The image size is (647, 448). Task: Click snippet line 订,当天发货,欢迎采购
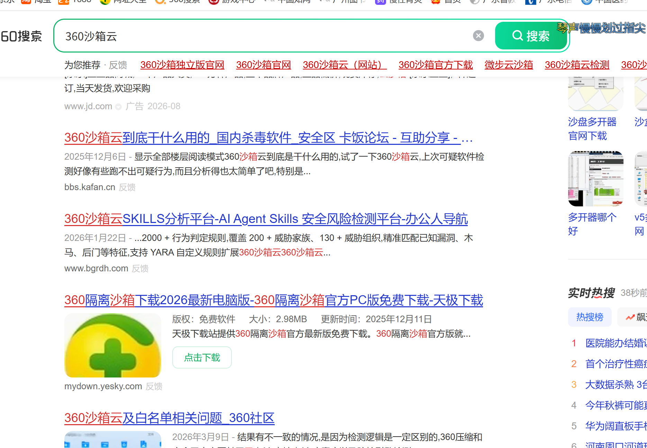tap(107, 88)
